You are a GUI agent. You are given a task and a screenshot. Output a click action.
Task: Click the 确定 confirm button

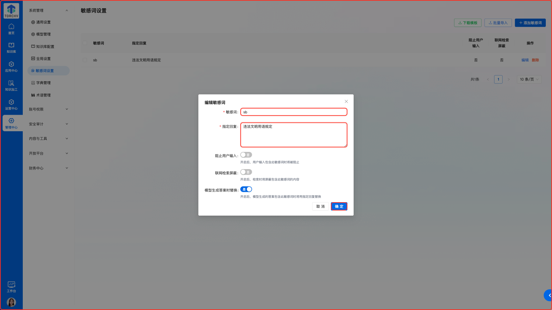click(339, 206)
